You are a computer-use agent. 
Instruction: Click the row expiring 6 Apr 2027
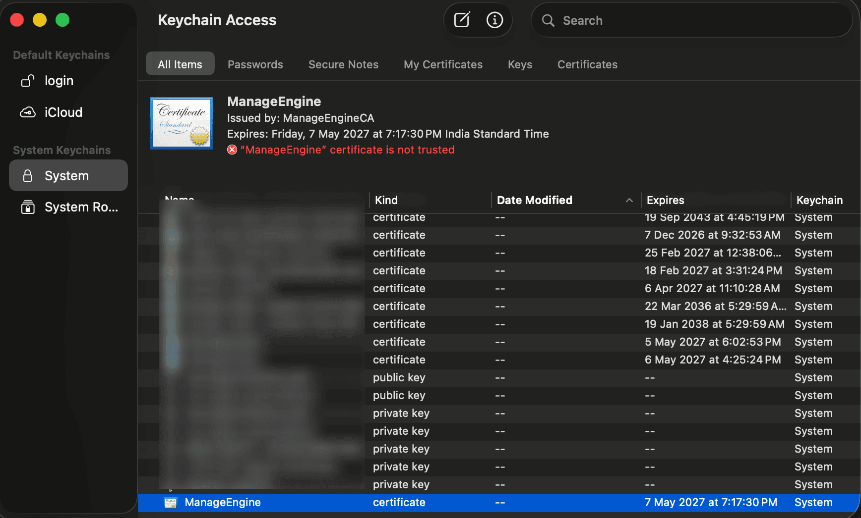(x=499, y=289)
